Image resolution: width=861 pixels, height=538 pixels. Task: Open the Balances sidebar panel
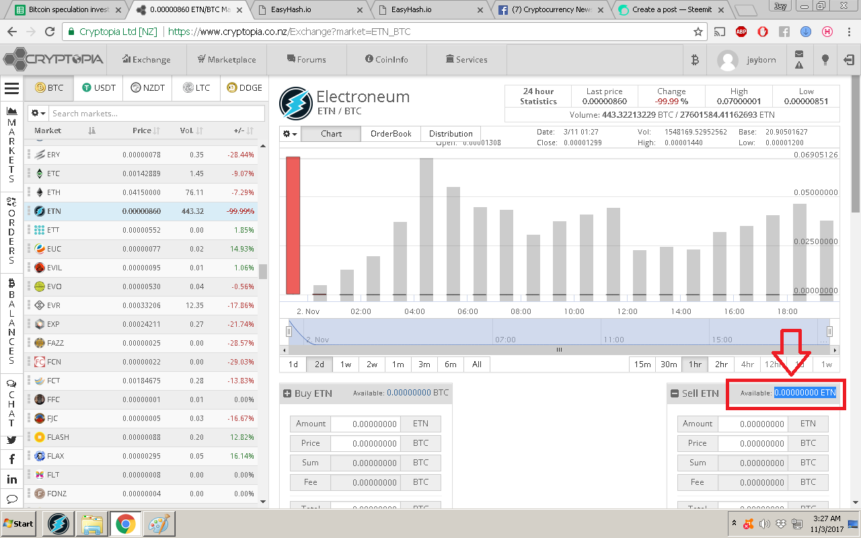[x=11, y=322]
